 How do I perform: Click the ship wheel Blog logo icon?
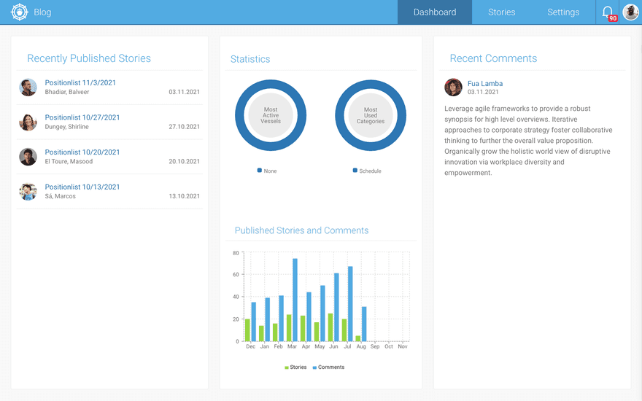19,12
